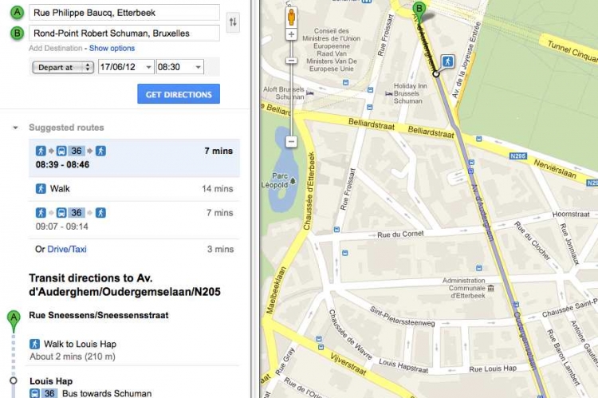Zoom out with the bottom minus button
Viewport: 598px width, 398px height.
pos(291,141)
